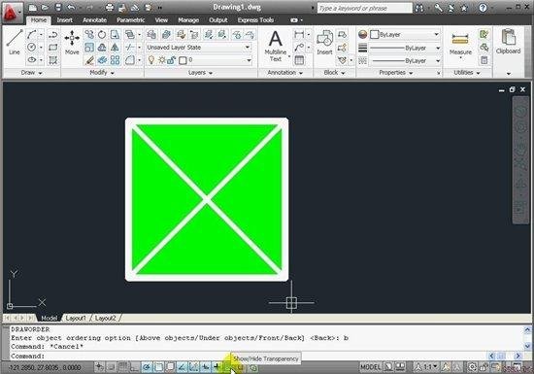The height and width of the screenshot is (374, 534).
Task: Expand the Utilities panel
Action: tap(467, 73)
